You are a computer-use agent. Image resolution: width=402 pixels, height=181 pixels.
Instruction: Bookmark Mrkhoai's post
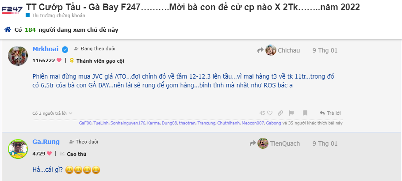[x=305, y=113]
